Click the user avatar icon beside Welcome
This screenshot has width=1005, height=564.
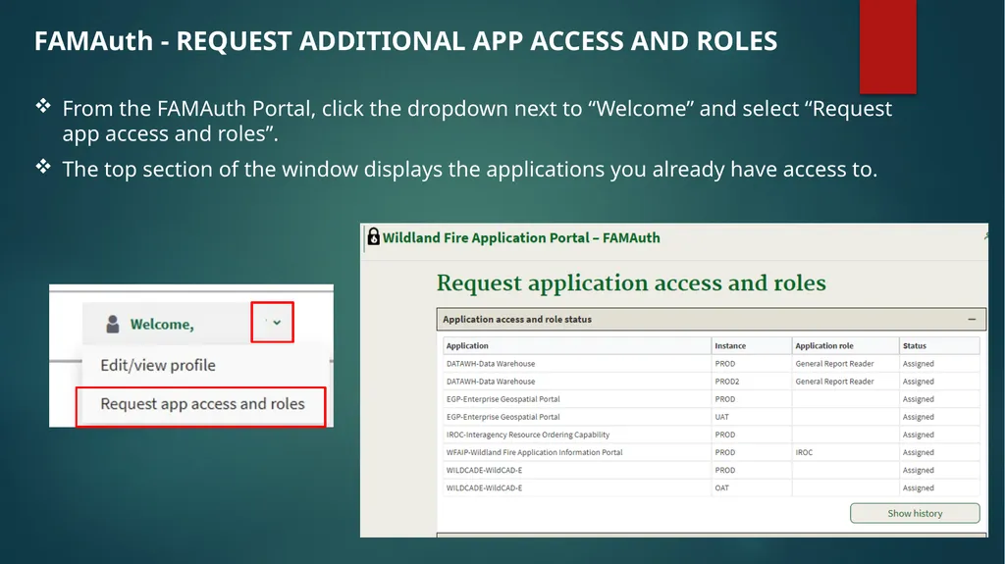click(x=112, y=324)
